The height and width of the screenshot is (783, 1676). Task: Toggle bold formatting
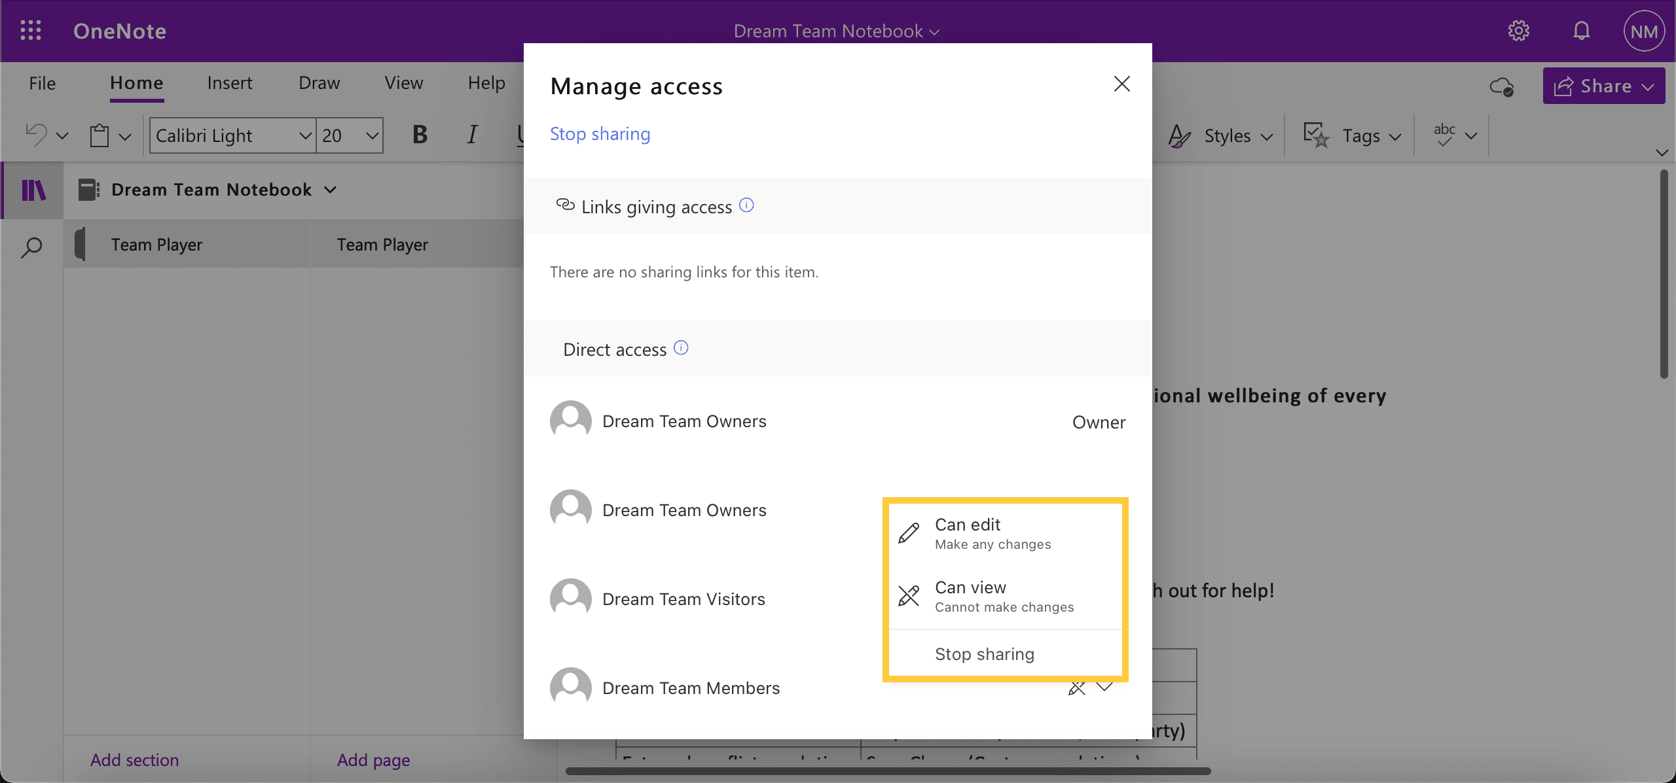coord(420,135)
